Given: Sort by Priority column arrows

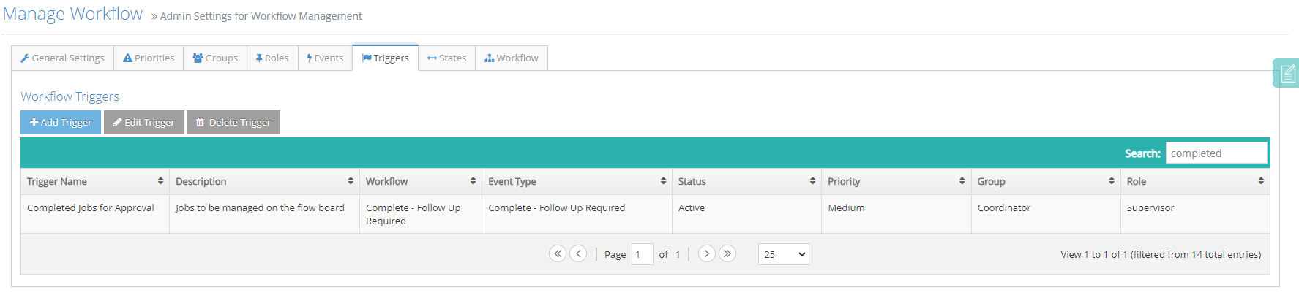Looking at the screenshot, I should tap(962, 181).
